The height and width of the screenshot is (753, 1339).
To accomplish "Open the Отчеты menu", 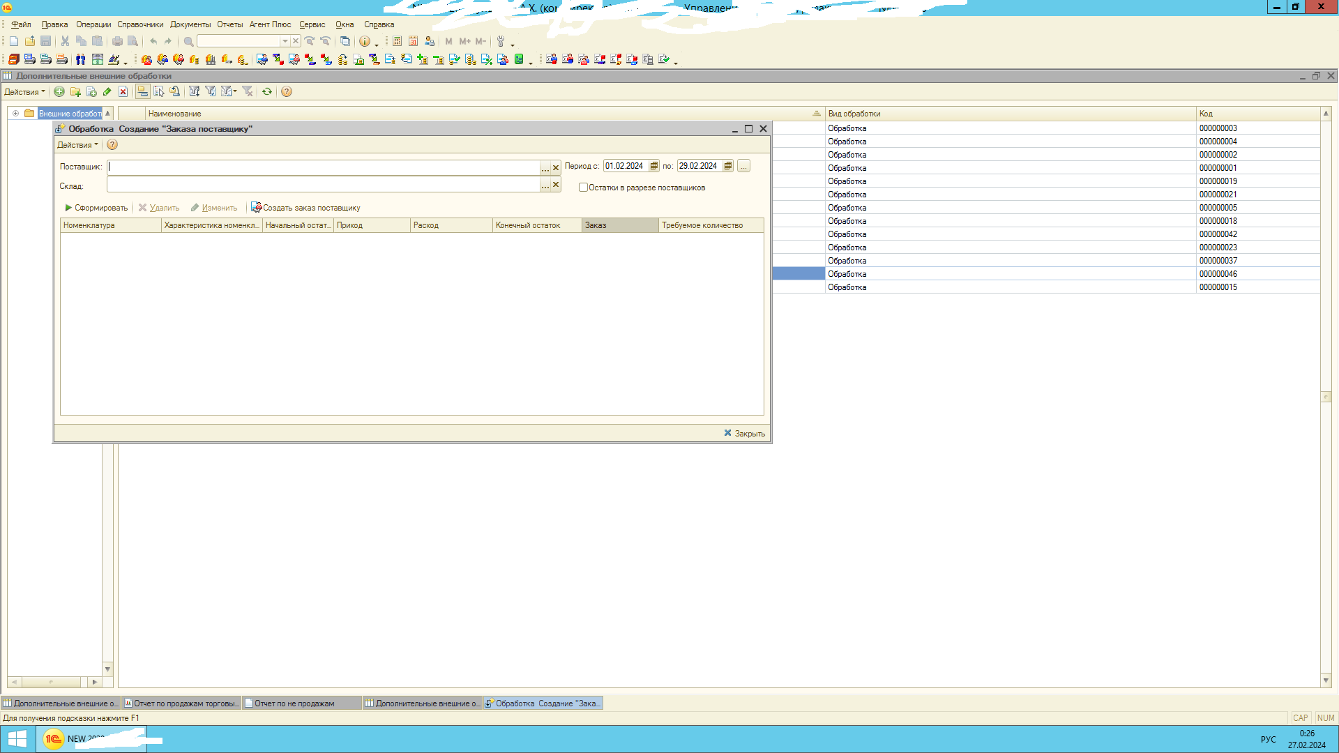I will 229,24.
